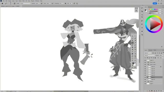Click the hue slider in Color panel
This screenshot has height=92, width=164.
153,9
